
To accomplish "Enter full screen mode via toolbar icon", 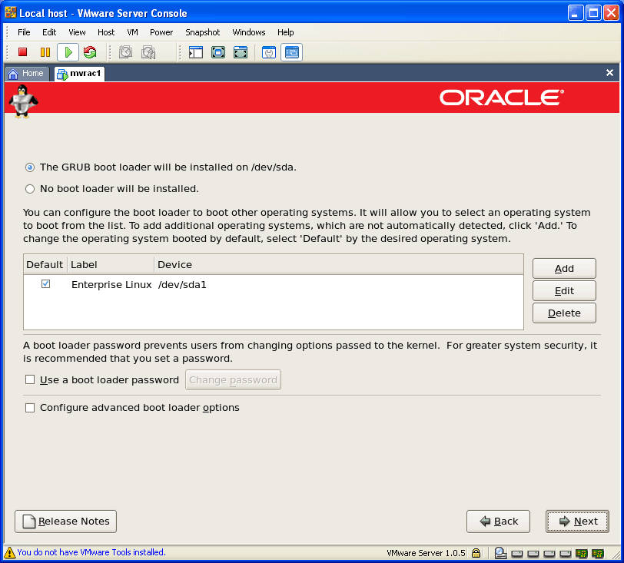I will 218,52.
